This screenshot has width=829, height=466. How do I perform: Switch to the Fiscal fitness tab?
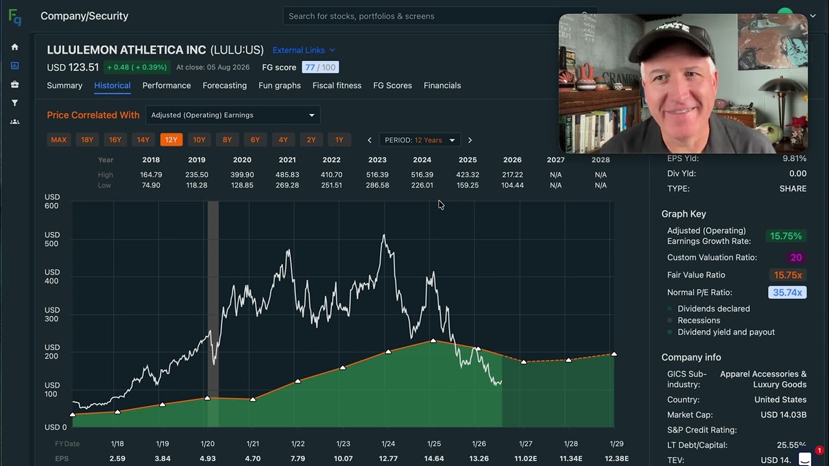pyautogui.click(x=337, y=85)
